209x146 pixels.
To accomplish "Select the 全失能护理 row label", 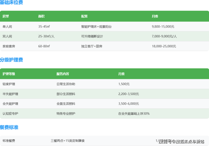I will pos(10,104).
